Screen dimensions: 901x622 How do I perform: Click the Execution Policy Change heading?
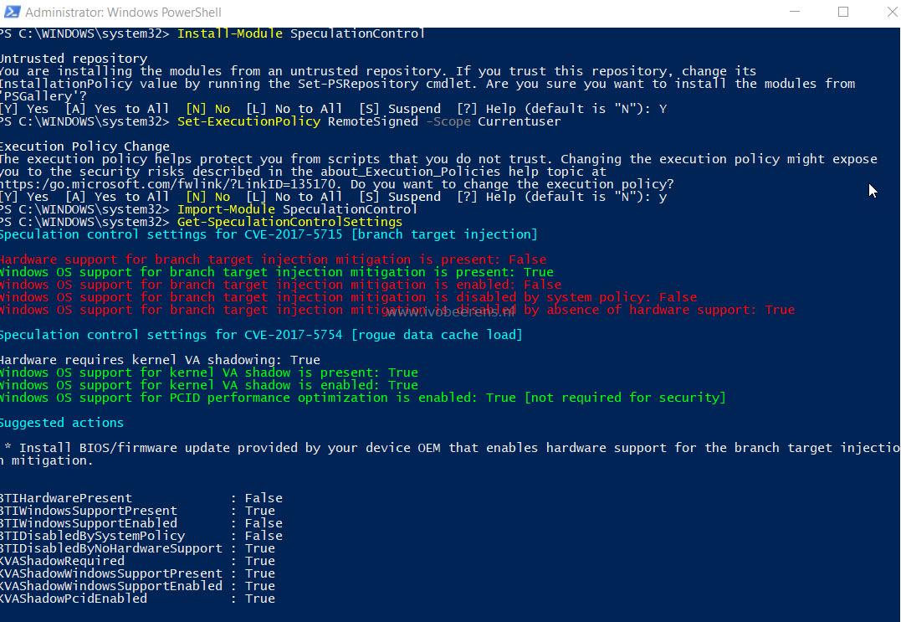84,147
